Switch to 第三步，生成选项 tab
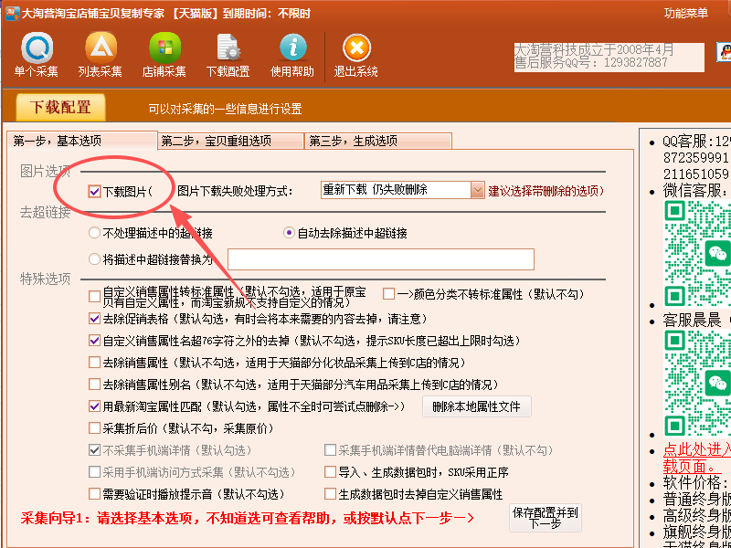Image resolution: width=731 pixels, height=548 pixels. point(378,142)
